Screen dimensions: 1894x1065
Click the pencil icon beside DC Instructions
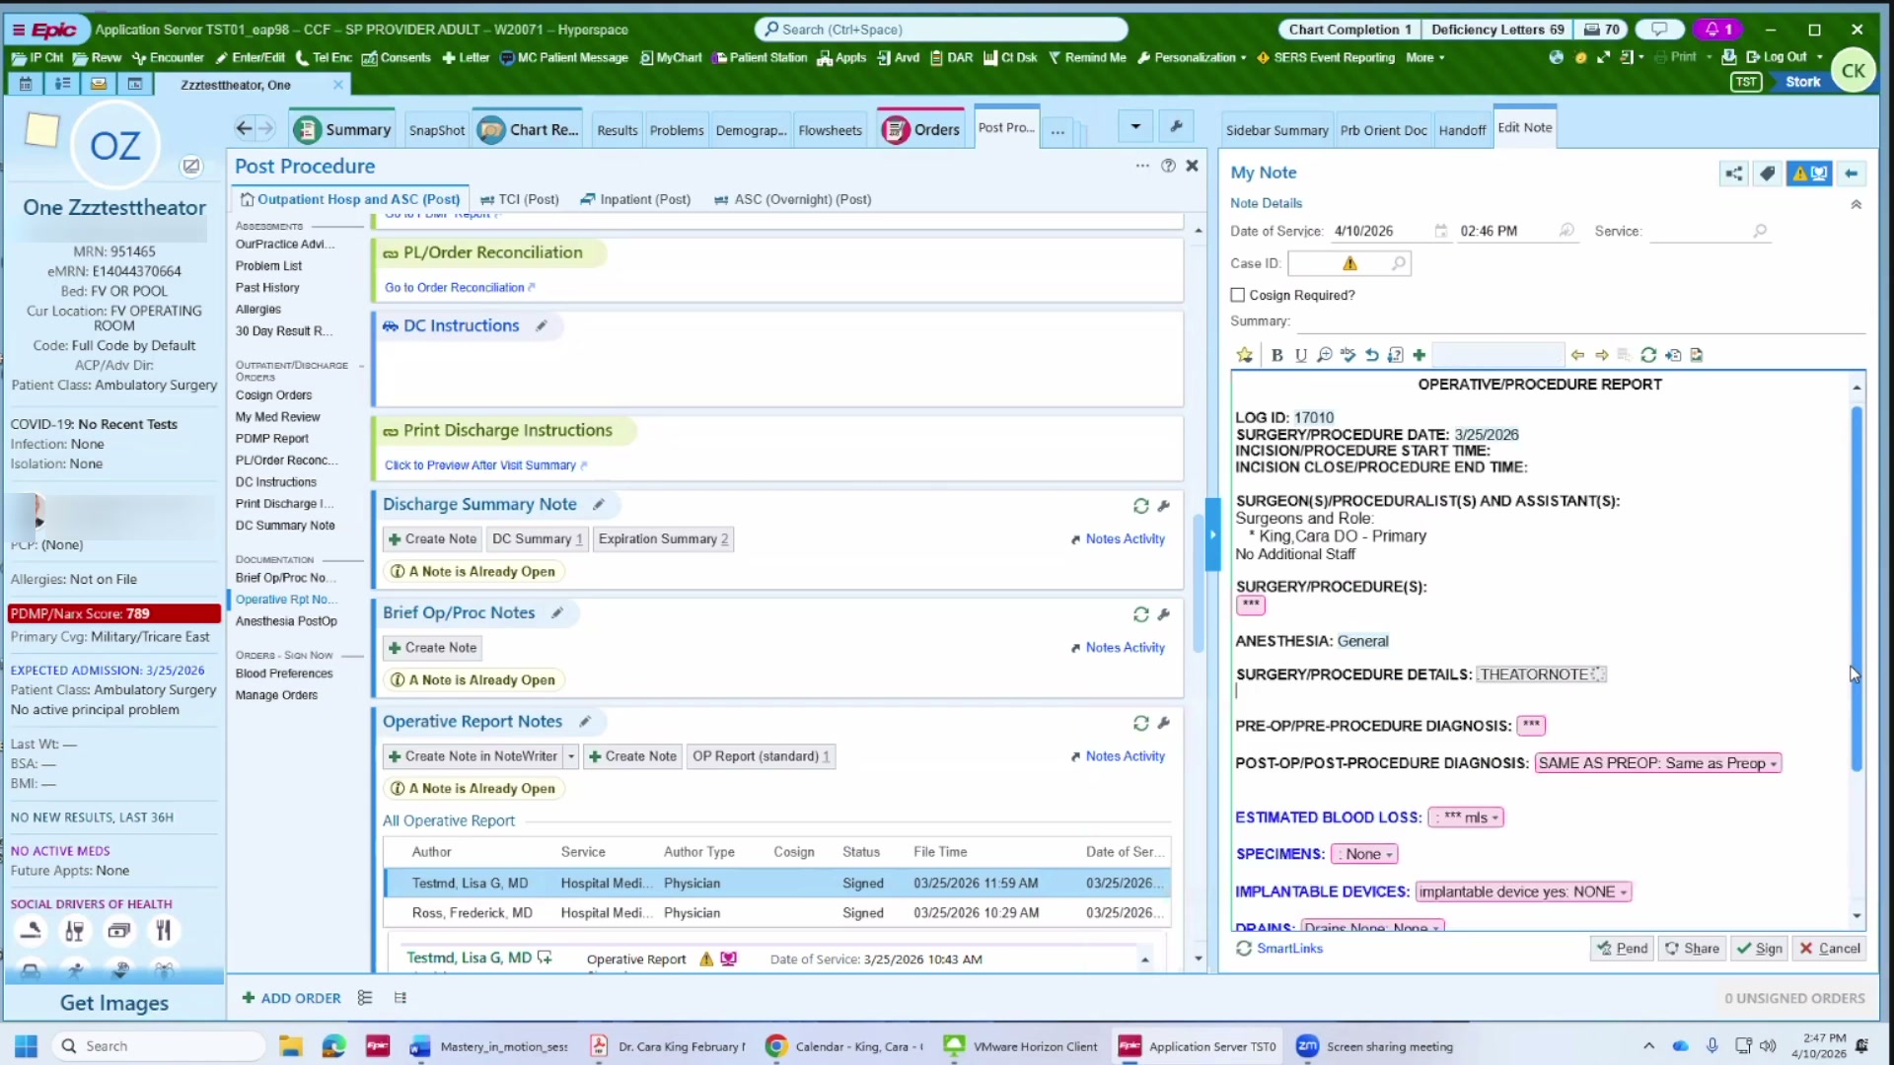point(542,325)
